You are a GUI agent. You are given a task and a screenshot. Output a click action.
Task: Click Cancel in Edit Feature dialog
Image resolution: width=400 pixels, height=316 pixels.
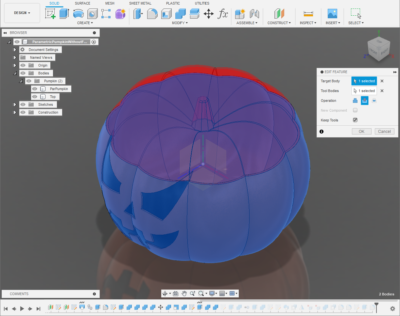tap(385, 132)
